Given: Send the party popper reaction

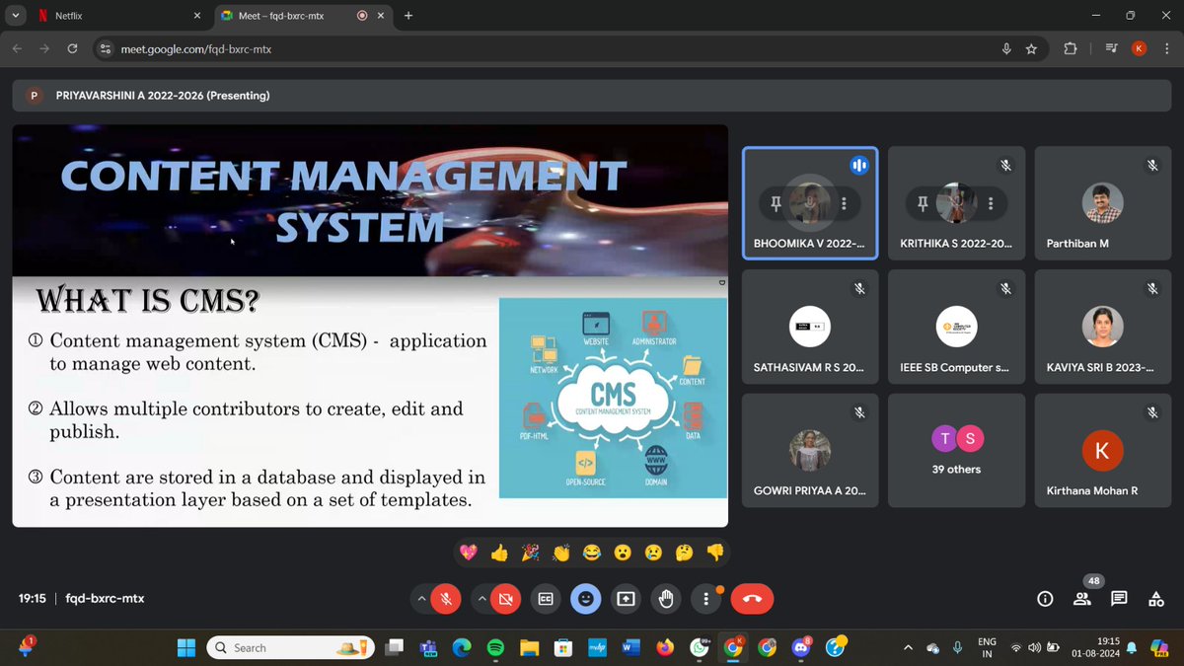Looking at the screenshot, I should (x=530, y=553).
